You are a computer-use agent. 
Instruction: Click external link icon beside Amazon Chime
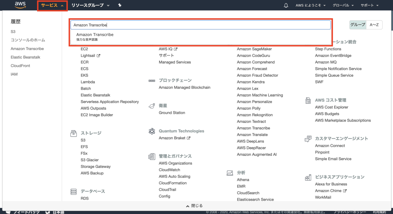[345, 191]
